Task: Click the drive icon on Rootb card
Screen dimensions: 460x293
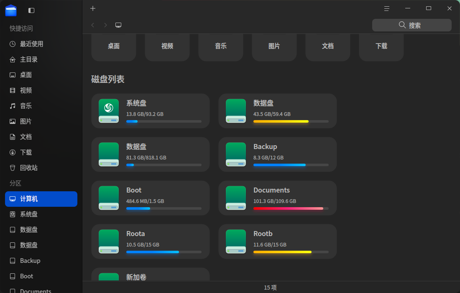Action: click(x=235, y=242)
